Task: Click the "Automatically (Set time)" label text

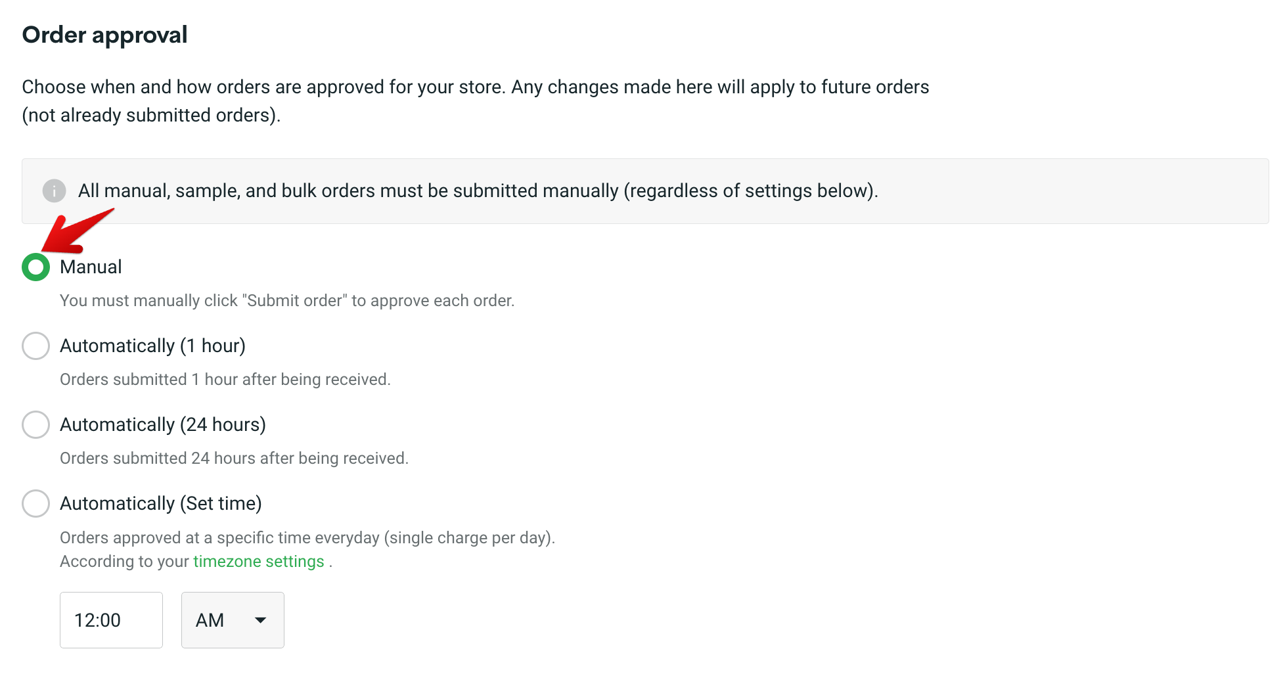Action: pyautogui.click(x=161, y=504)
